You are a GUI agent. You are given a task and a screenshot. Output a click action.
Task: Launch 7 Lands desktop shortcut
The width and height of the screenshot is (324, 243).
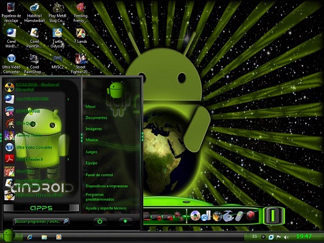80,36
